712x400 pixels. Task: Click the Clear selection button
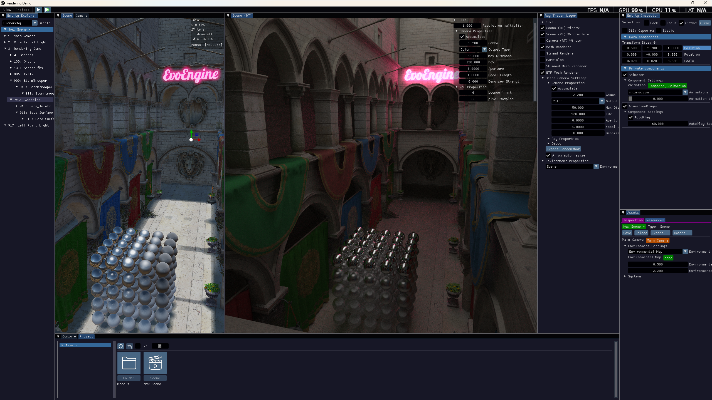(704, 23)
